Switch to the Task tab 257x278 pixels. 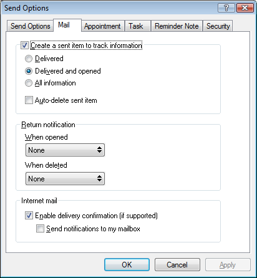pyautogui.click(x=137, y=26)
